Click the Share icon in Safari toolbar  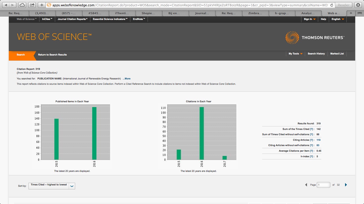click(x=32, y=5)
